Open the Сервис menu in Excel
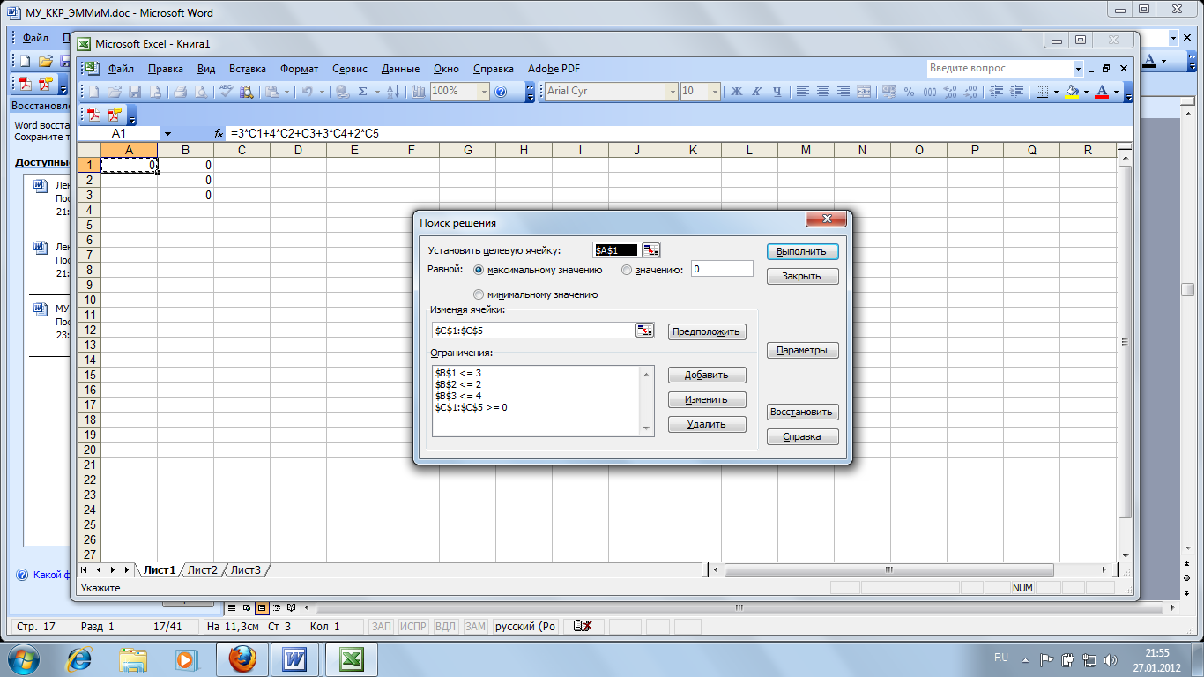 click(350, 69)
